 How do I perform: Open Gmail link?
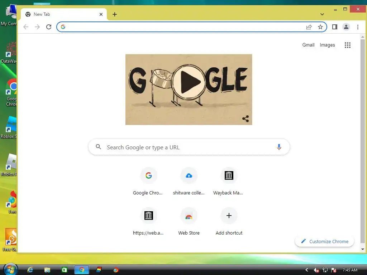click(308, 45)
